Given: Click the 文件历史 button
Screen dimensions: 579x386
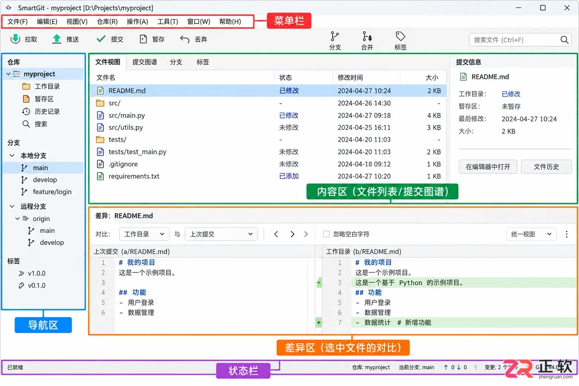Looking at the screenshot, I should click(546, 167).
